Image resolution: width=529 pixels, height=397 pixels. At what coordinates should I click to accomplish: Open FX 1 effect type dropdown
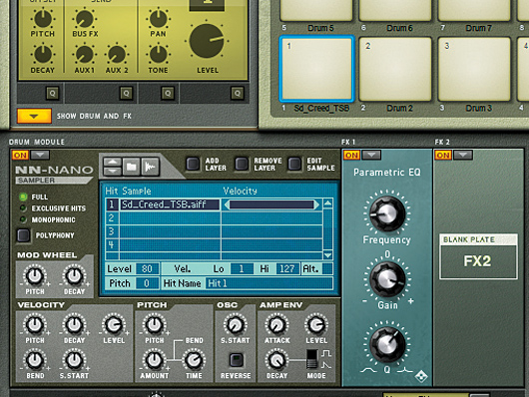tap(371, 156)
